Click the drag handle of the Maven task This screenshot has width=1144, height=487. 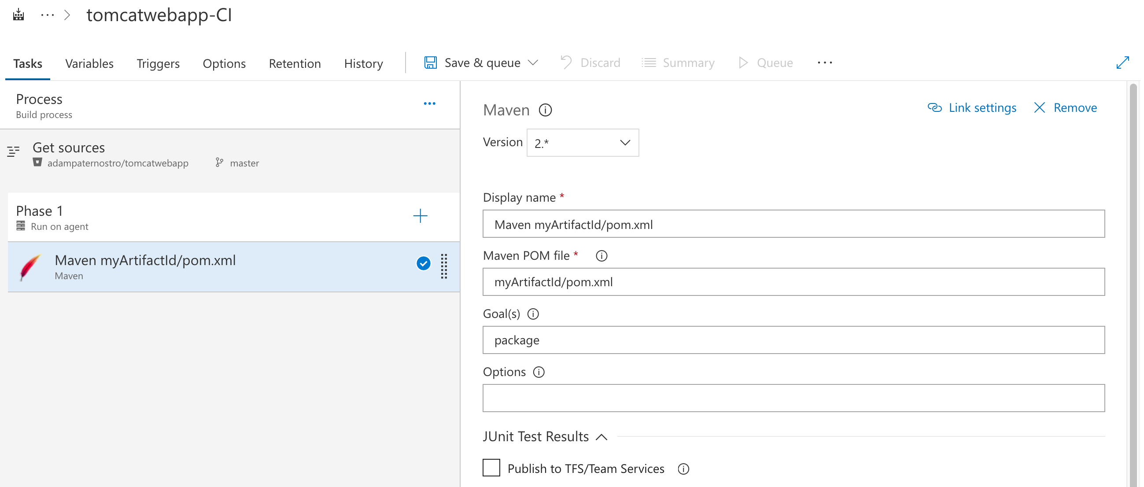[x=444, y=266]
